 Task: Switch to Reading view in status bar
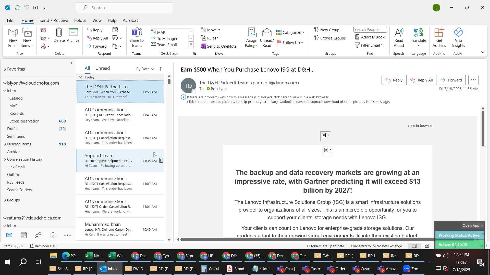pos(427,246)
